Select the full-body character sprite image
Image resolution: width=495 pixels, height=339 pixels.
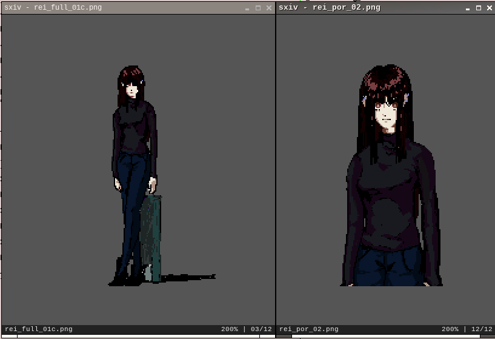[162, 176]
